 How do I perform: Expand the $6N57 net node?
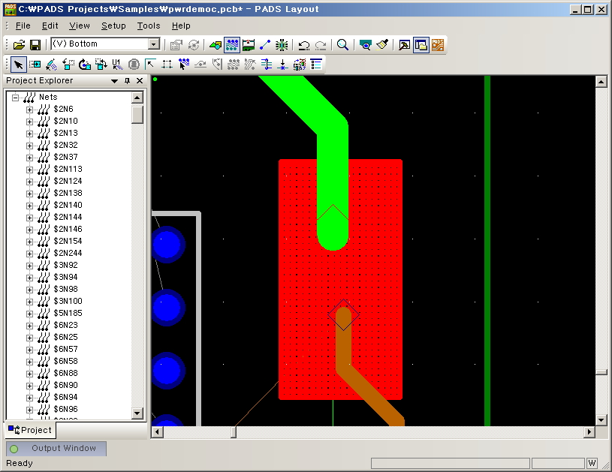[x=30, y=350]
